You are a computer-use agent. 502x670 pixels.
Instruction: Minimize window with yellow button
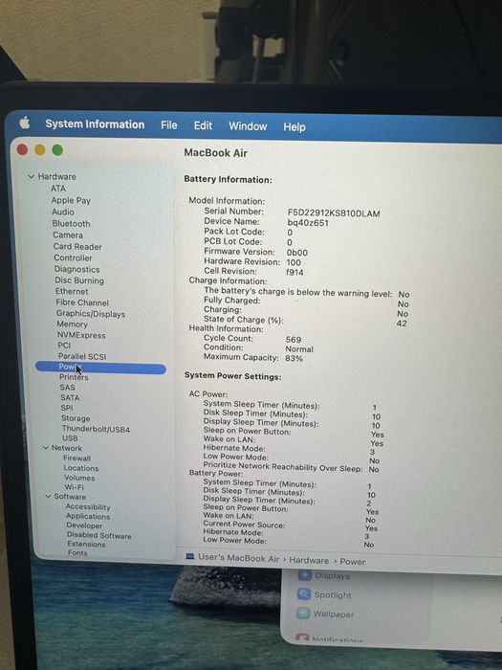click(x=40, y=150)
